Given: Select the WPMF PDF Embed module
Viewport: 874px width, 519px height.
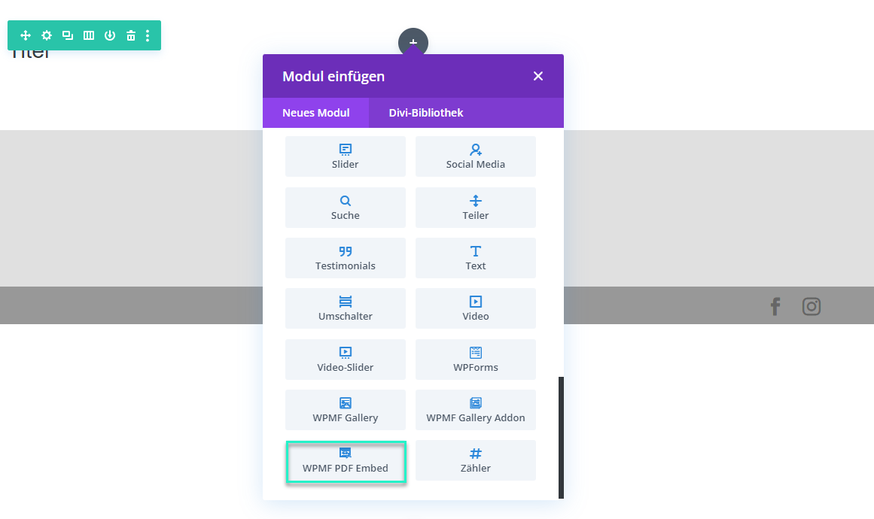Looking at the screenshot, I should click(346, 461).
